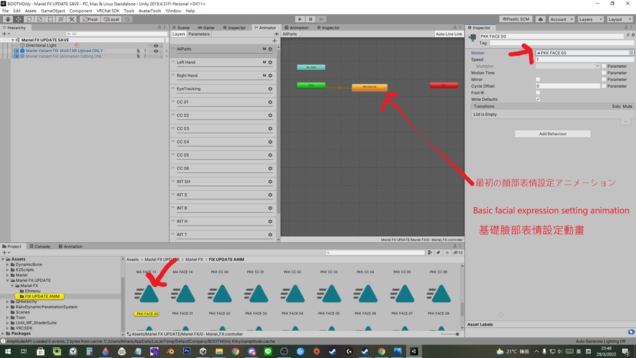This screenshot has width=636, height=358.
Task: Click the Pause button
Action: 311,19
